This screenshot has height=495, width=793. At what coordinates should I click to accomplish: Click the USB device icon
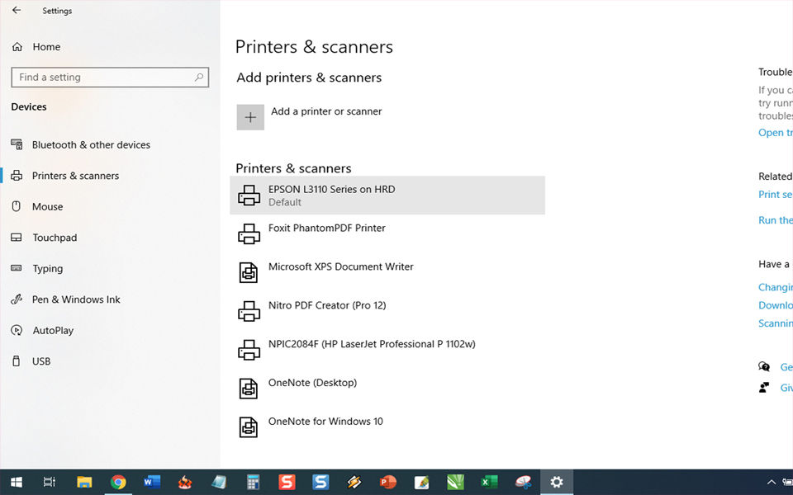point(17,361)
